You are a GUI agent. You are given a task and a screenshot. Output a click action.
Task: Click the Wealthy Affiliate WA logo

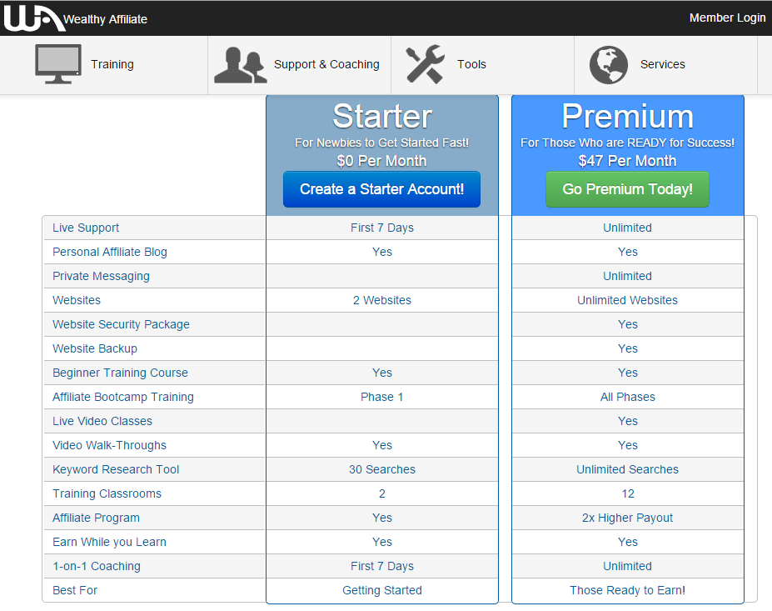pyautogui.click(x=33, y=18)
